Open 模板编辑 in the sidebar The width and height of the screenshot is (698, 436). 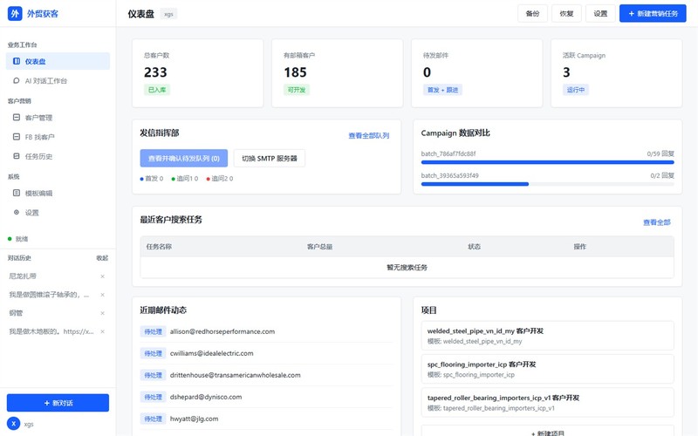tap(58, 193)
